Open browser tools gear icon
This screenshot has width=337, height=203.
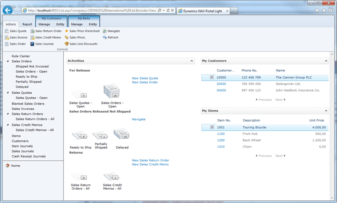point(331,11)
